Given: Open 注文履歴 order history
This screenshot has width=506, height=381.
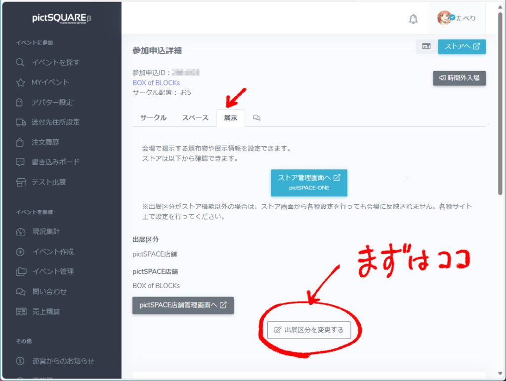Looking at the screenshot, I should (x=45, y=142).
